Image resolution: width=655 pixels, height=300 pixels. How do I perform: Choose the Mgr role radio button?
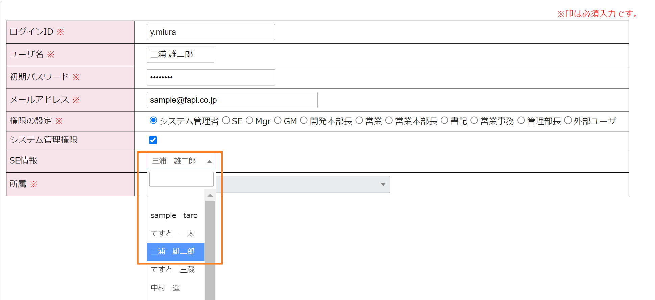(x=249, y=121)
